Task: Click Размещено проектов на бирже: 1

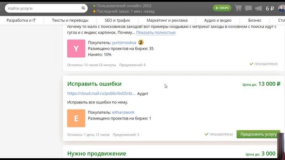Action: click(x=119, y=118)
